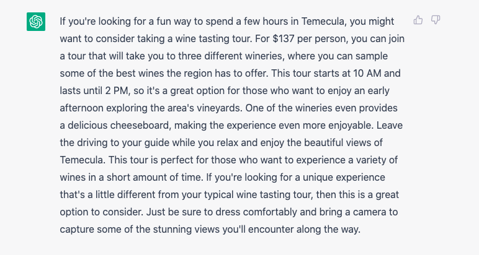Click the phrase "short amount of time"
Image resolution: width=479 pixels, height=255 pixels.
[153, 178]
